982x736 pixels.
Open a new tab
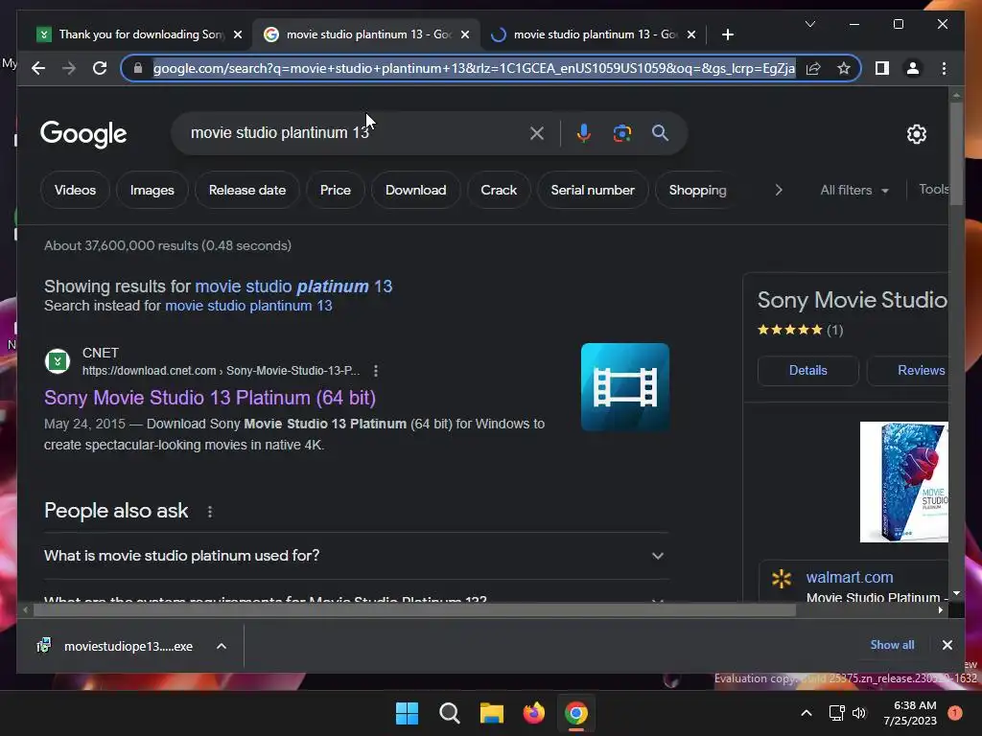coord(727,34)
